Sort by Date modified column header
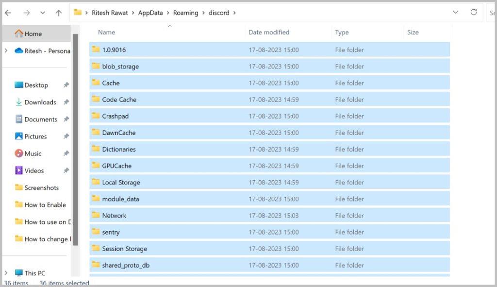Image resolution: width=497 pixels, height=287 pixels. tap(269, 33)
